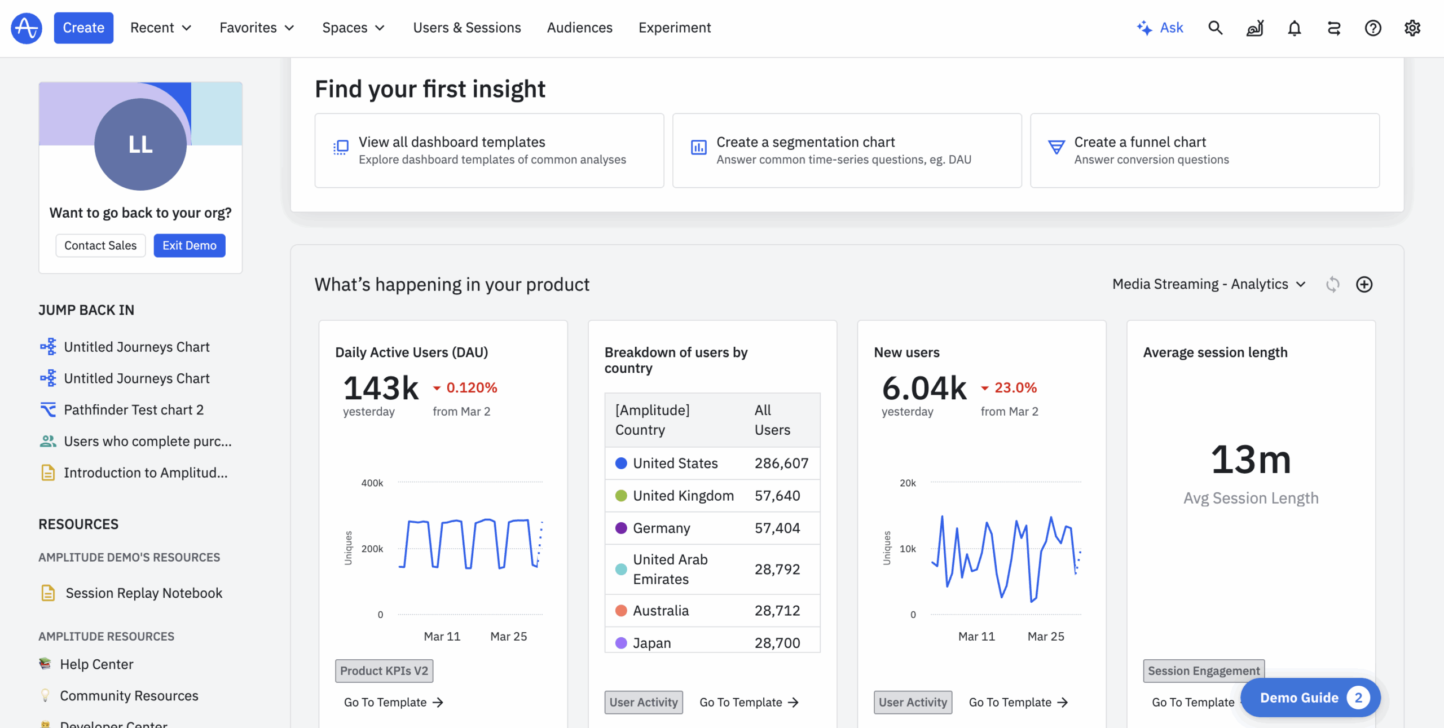Click the Session Replay Notebook icon
1444x728 pixels.
[48, 593]
